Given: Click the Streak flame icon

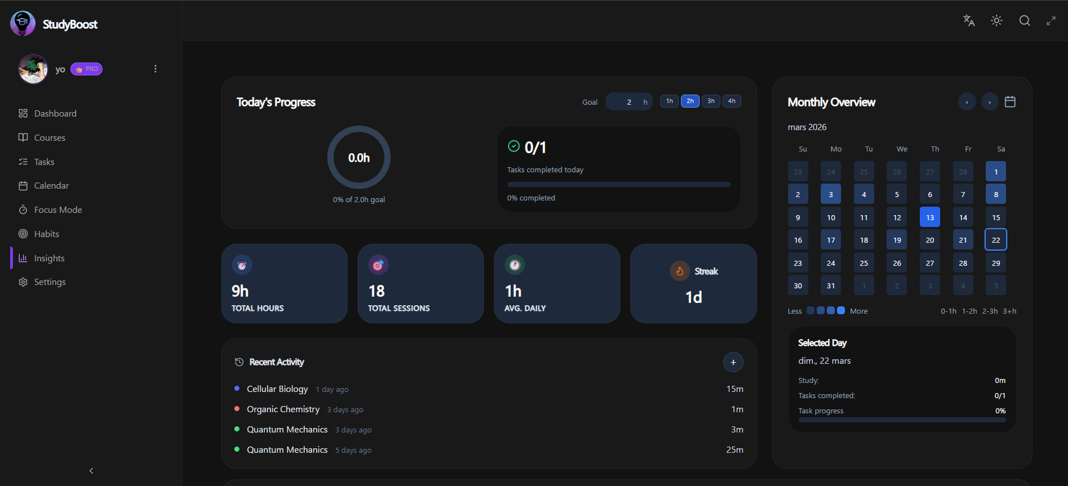Looking at the screenshot, I should click(x=679, y=271).
